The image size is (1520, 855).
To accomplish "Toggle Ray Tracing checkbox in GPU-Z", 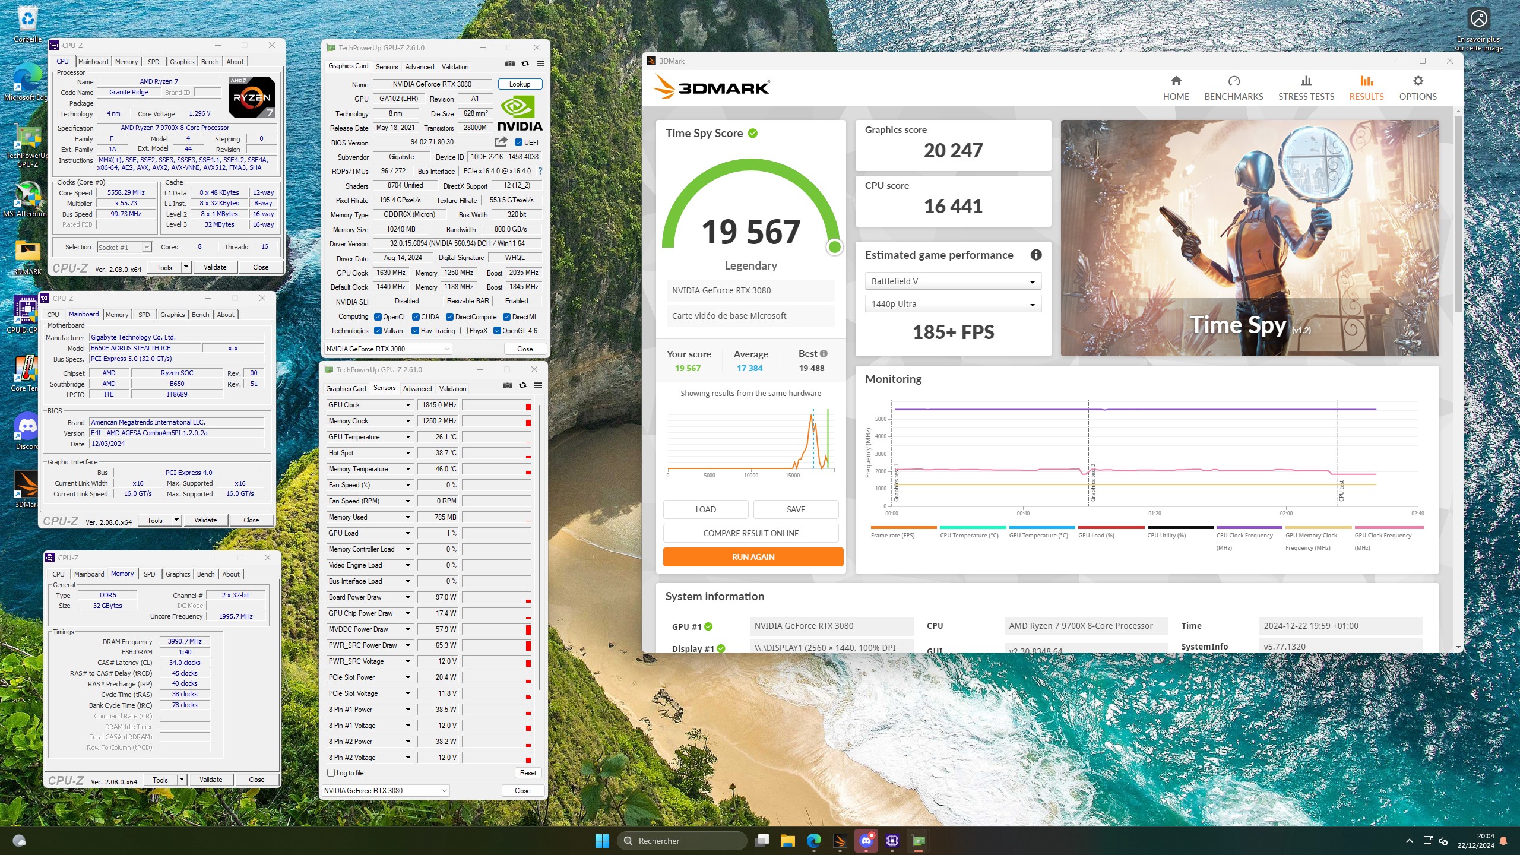I will point(416,331).
